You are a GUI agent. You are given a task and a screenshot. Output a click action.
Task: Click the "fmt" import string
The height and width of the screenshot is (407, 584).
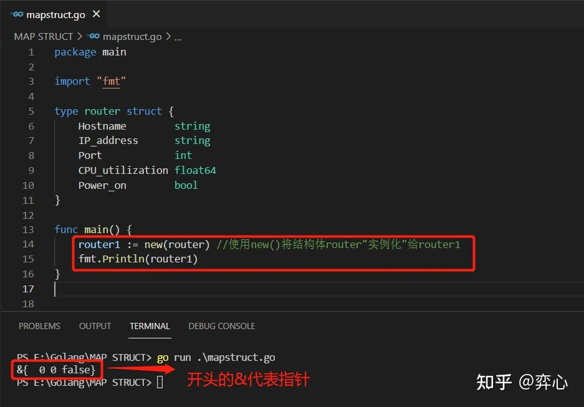pyautogui.click(x=112, y=81)
